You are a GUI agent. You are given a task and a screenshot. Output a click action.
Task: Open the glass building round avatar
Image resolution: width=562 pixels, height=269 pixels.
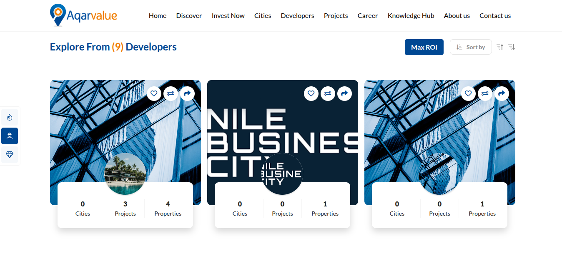click(x=439, y=174)
